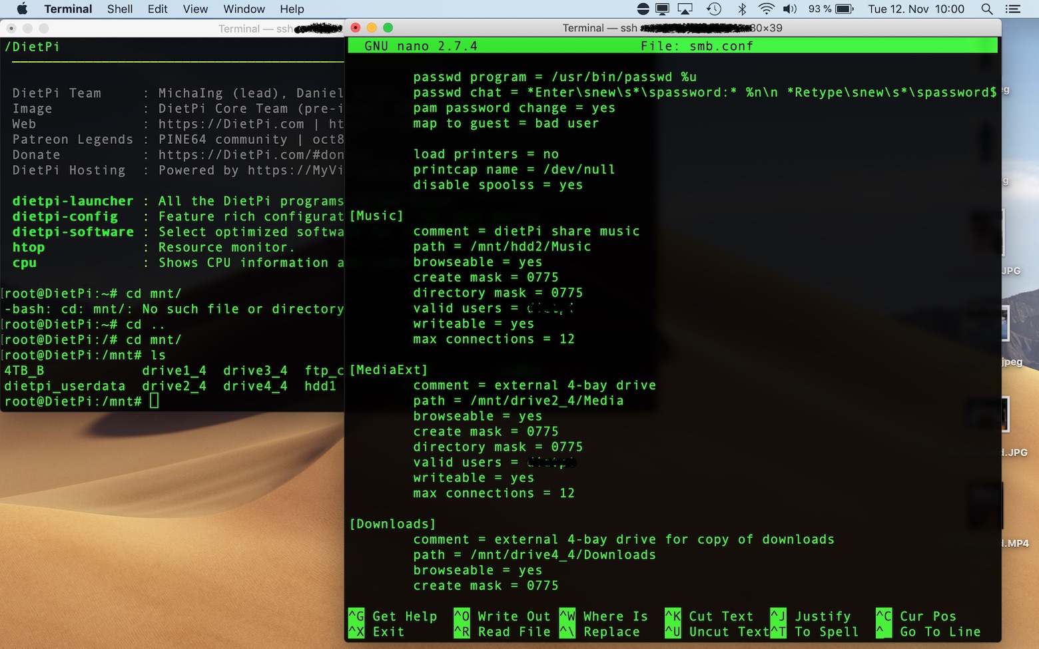Open Spotlight search magnifier
This screenshot has width=1039, height=649.
[987, 9]
